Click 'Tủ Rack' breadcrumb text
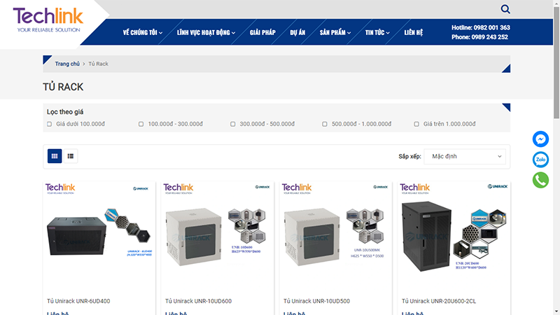The width and height of the screenshot is (560, 315). click(98, 64)
